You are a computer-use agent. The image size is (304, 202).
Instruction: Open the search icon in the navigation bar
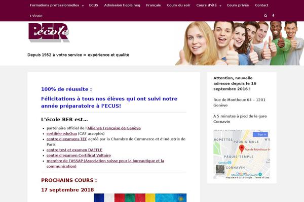coord(265,16)
